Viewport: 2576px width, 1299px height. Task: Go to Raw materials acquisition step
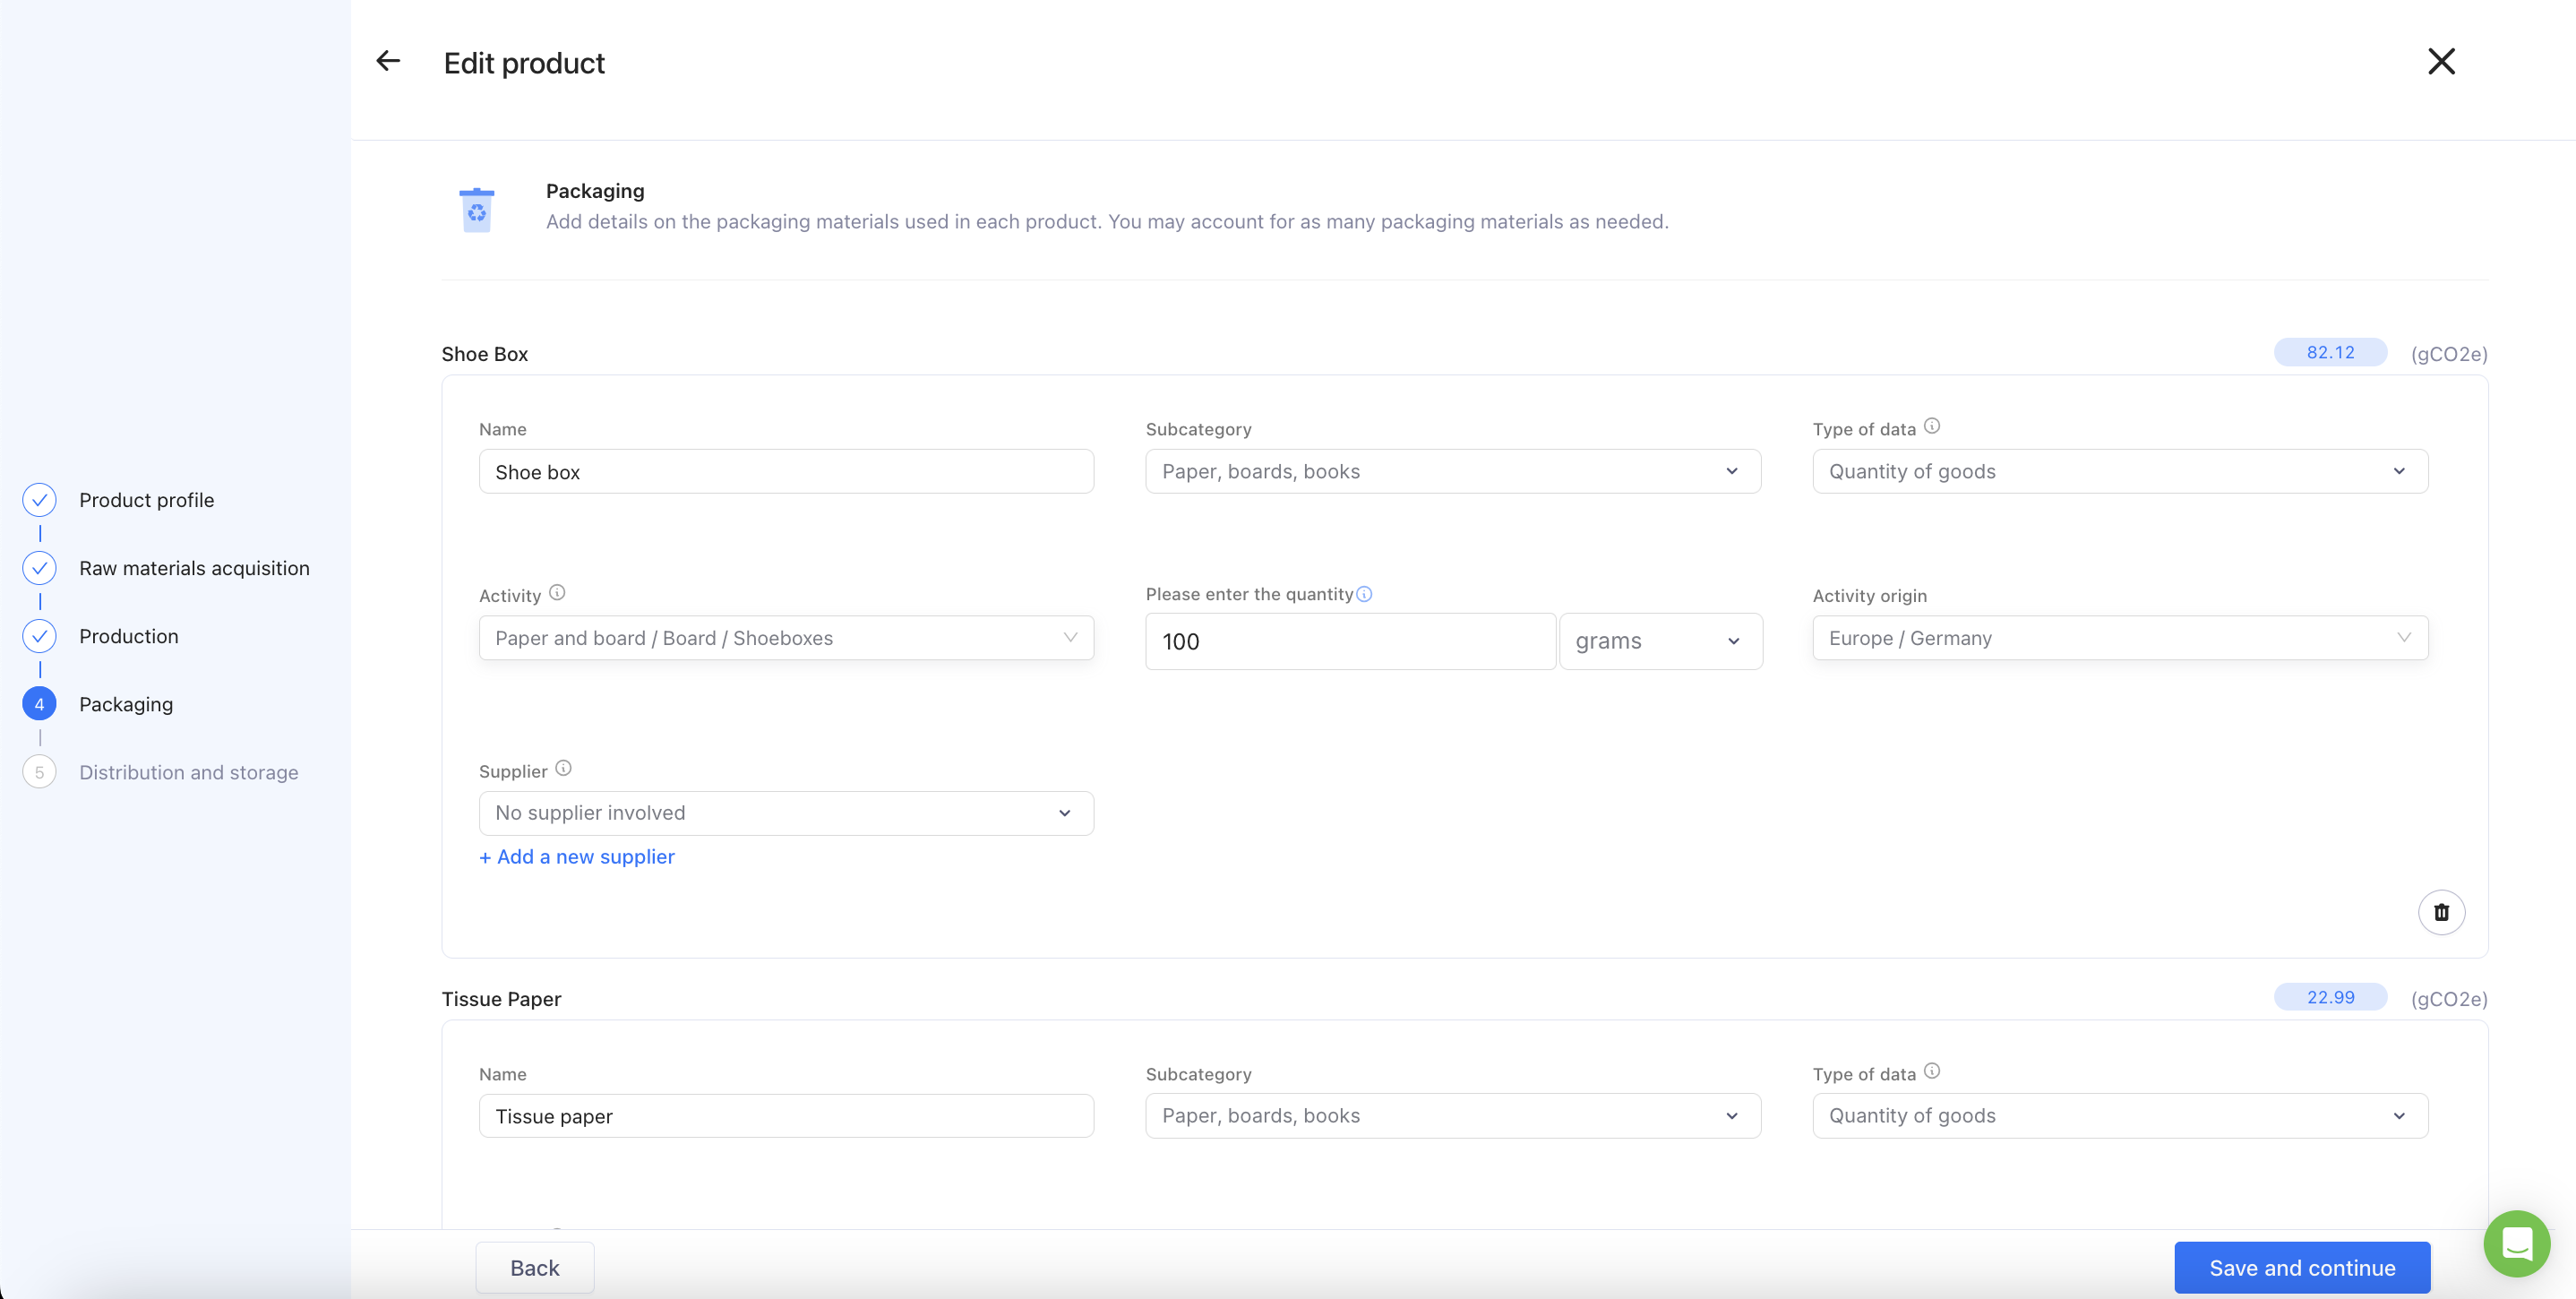pos(194,568)
